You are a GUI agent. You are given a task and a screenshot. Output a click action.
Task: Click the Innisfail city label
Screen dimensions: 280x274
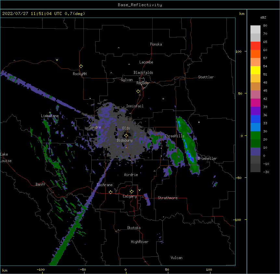click(135, 106)
